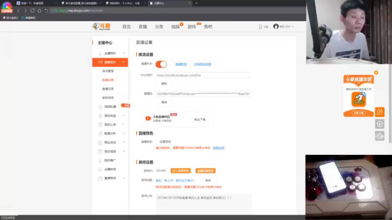Copy the stream key with 复制 button
Viewport: 392px width, 220px height.
coord(164,102)
